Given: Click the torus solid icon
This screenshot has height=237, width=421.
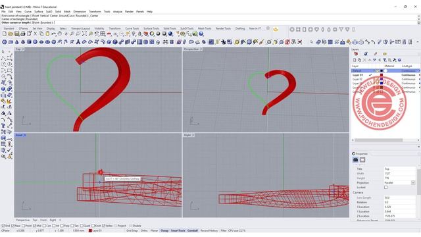Looking at the screenshot, I should [x=47, y=42].
